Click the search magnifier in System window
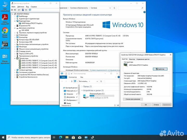Screen dimensions: 187x140 (142, 8)
